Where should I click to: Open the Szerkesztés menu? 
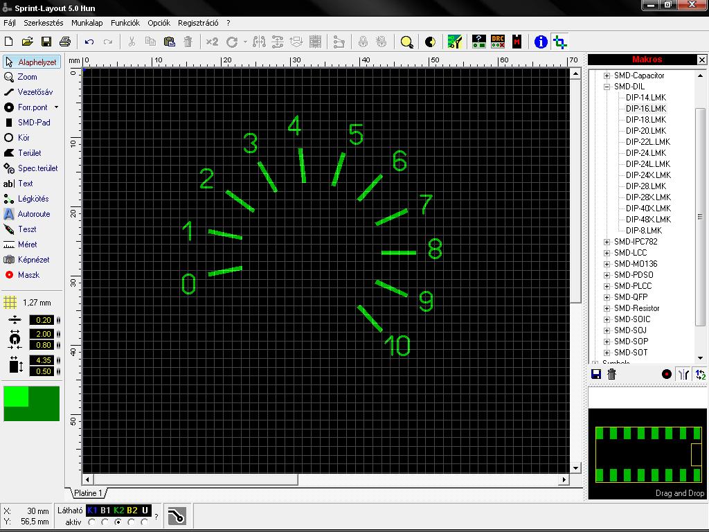(x=44, y=23)
